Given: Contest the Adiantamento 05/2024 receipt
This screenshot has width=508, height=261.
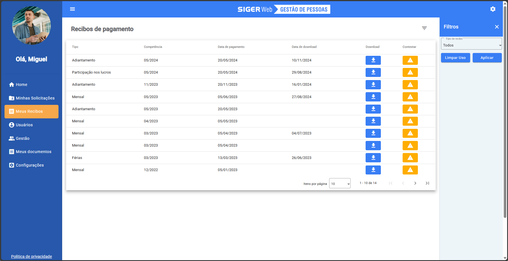Looking at the screenshot, I should (410, 60).
